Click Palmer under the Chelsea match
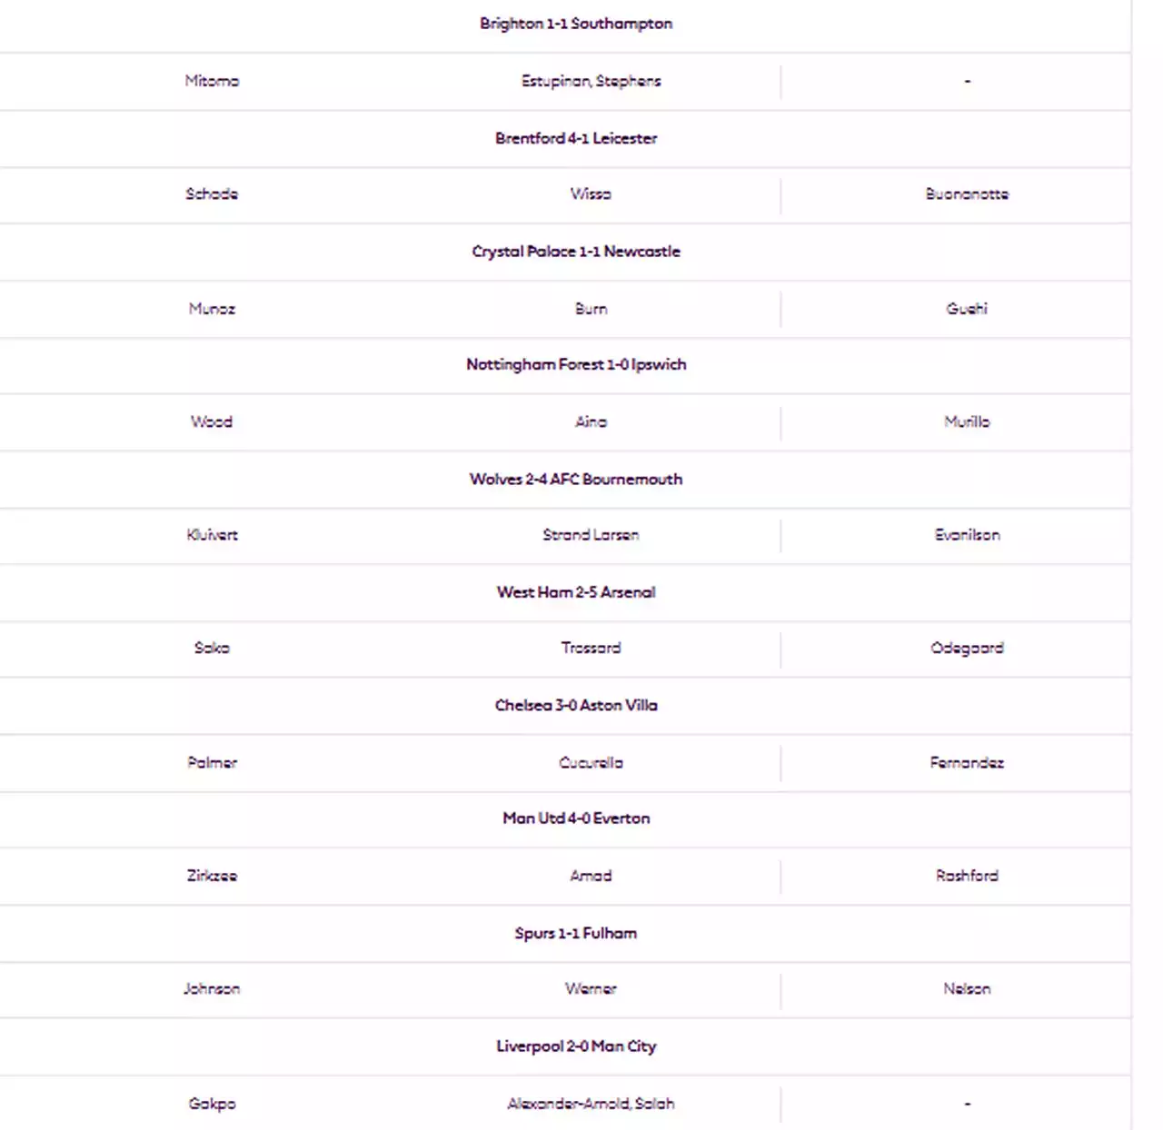This screenshot has height=1130, width=1163. [x=212, y=763]
